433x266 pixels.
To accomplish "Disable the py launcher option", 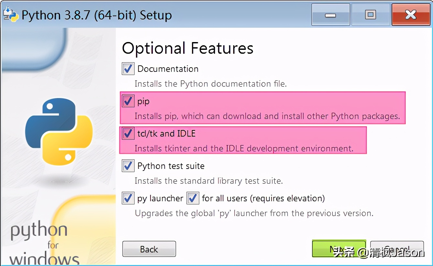I will (128, 198).
